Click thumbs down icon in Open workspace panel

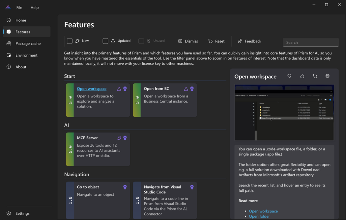pyautogui.click(x=289, y=76)
